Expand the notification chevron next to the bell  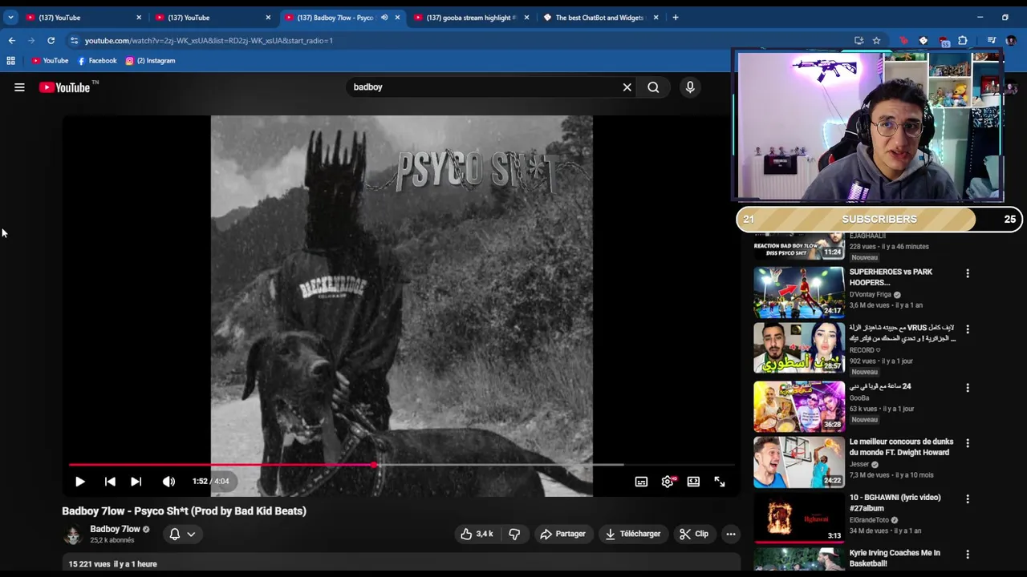click(191, 534)
